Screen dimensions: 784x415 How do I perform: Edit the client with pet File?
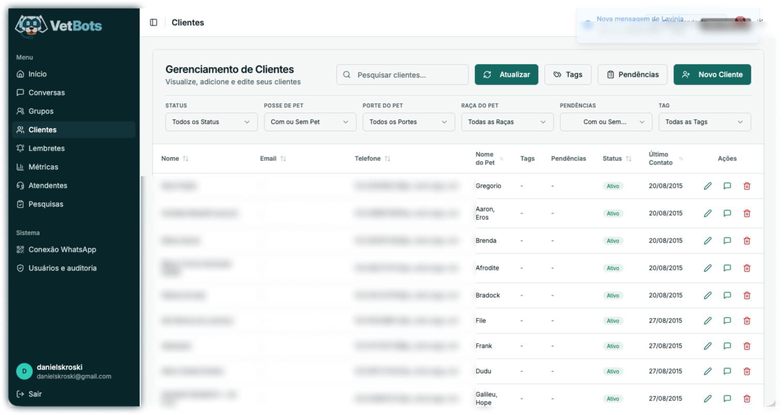tap(708, 321)
